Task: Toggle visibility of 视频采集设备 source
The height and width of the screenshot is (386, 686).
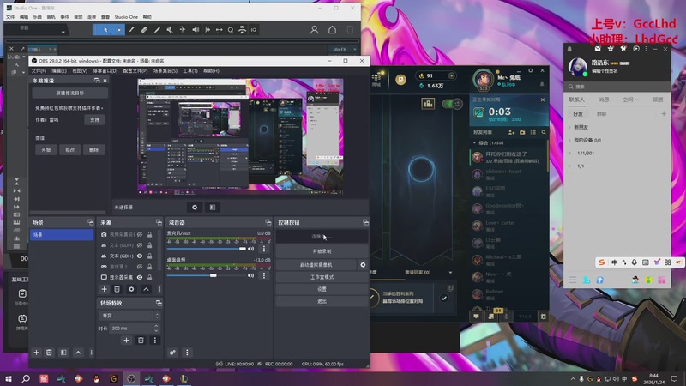Action: [140, 234]
